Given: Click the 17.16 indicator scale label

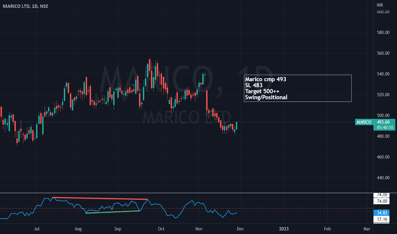Looking at the screenshot, I should point(382,219).
